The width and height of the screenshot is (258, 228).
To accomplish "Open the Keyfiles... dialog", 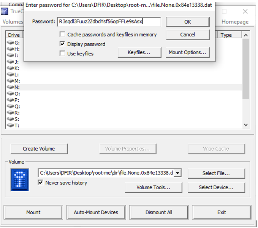I will tap(139, 52).
